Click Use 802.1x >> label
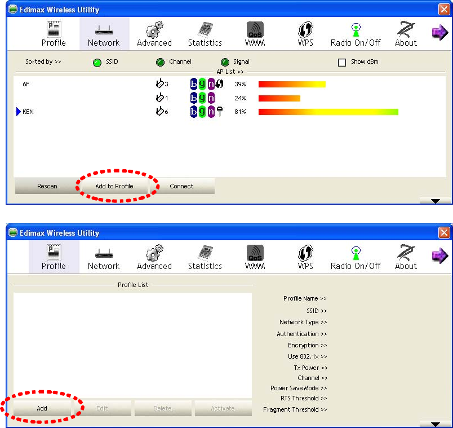This screenshot has width=453, height=428. click(x=308, y=356)
